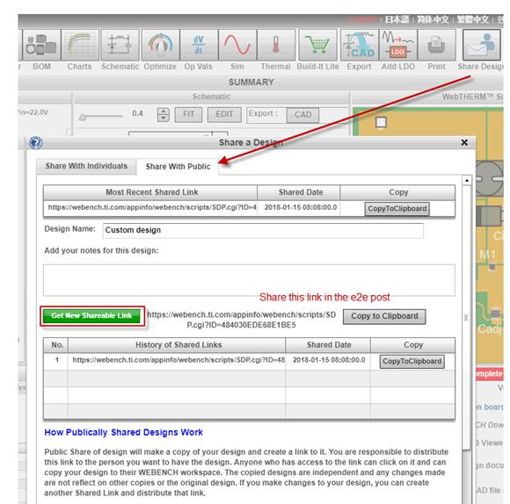Open the Thermal thermometer icon
The width and height of the screenshot is (510, 504).
276,45
